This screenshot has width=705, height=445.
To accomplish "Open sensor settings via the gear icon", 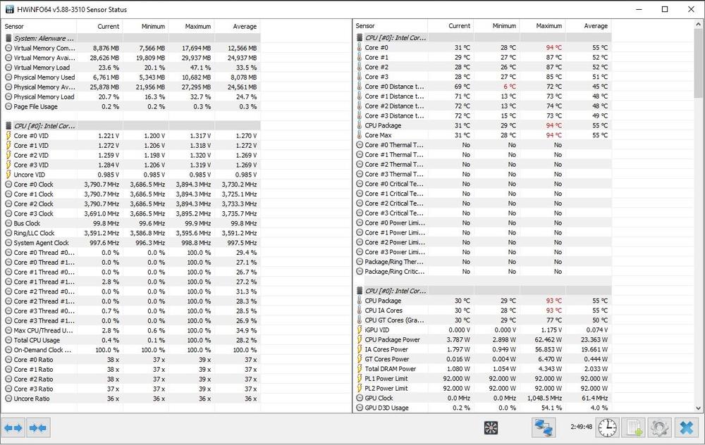I will coord(659,427).
